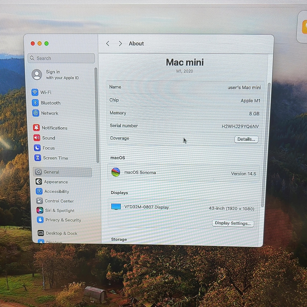Select the Siri & Spotlight icon
This screenshot has width=307, height=307.
[x=40, y=210]
